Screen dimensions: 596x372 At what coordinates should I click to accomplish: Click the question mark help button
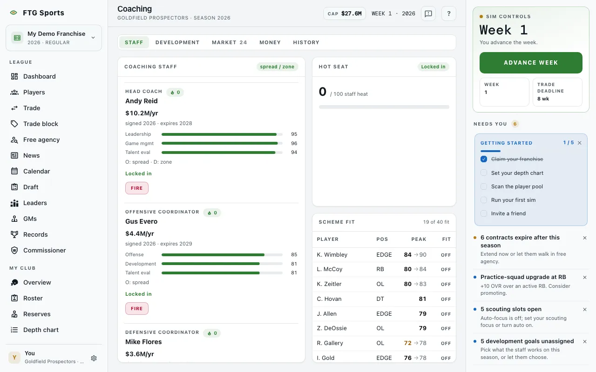tap(449, 13)
